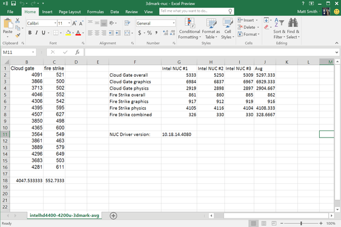341x227 pixels.
Task: Click the Copy icon in Clipboard group
Action: click(18, 28)
